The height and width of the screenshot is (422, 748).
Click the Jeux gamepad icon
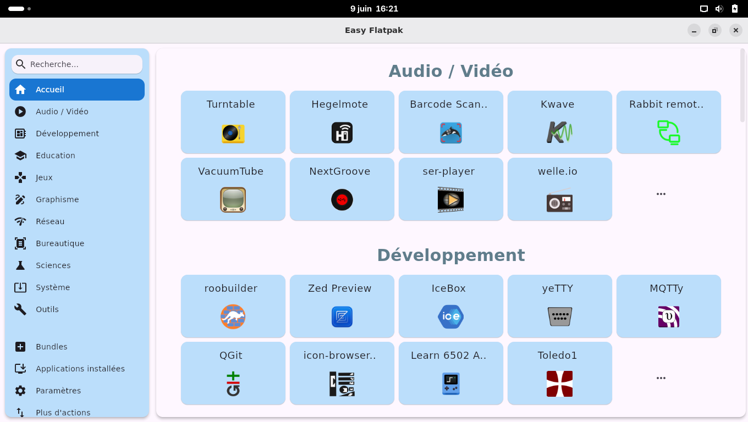click(20, 177)
